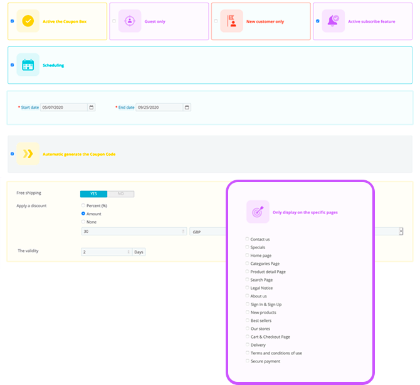This screenshot has height=385, width=420.
Task: Check the Specials page option
Action: [247, 247]
